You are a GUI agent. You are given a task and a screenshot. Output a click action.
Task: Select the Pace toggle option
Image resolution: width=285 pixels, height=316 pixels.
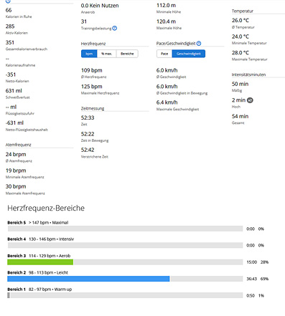164,54
